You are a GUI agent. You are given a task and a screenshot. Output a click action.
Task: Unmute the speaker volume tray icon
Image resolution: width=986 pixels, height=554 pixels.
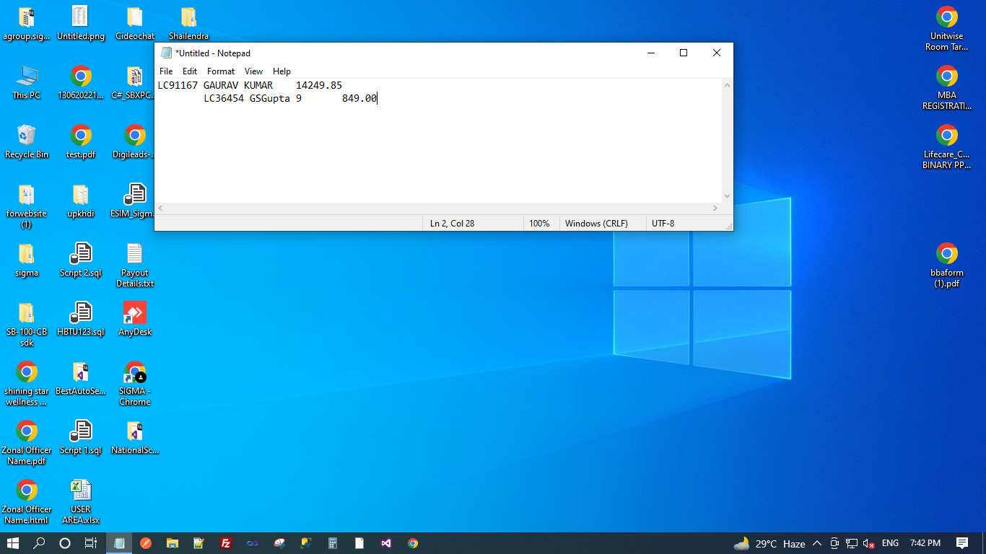coord(869,543)
